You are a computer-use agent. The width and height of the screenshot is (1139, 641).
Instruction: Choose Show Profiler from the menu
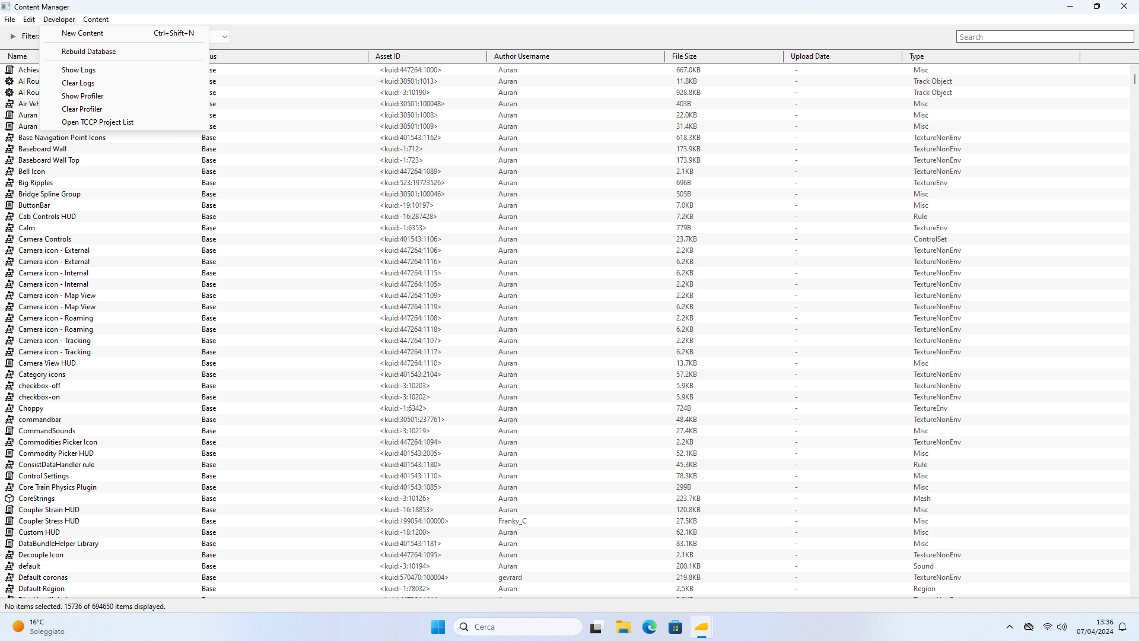125,96
